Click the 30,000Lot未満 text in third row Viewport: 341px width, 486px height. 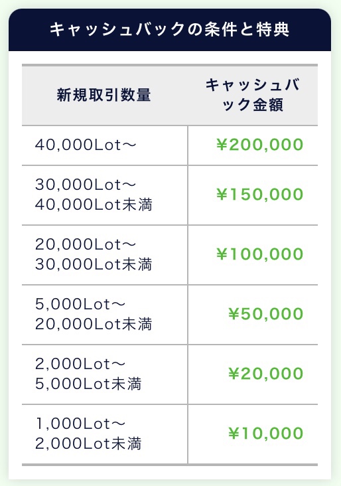[x=94, y=265]
